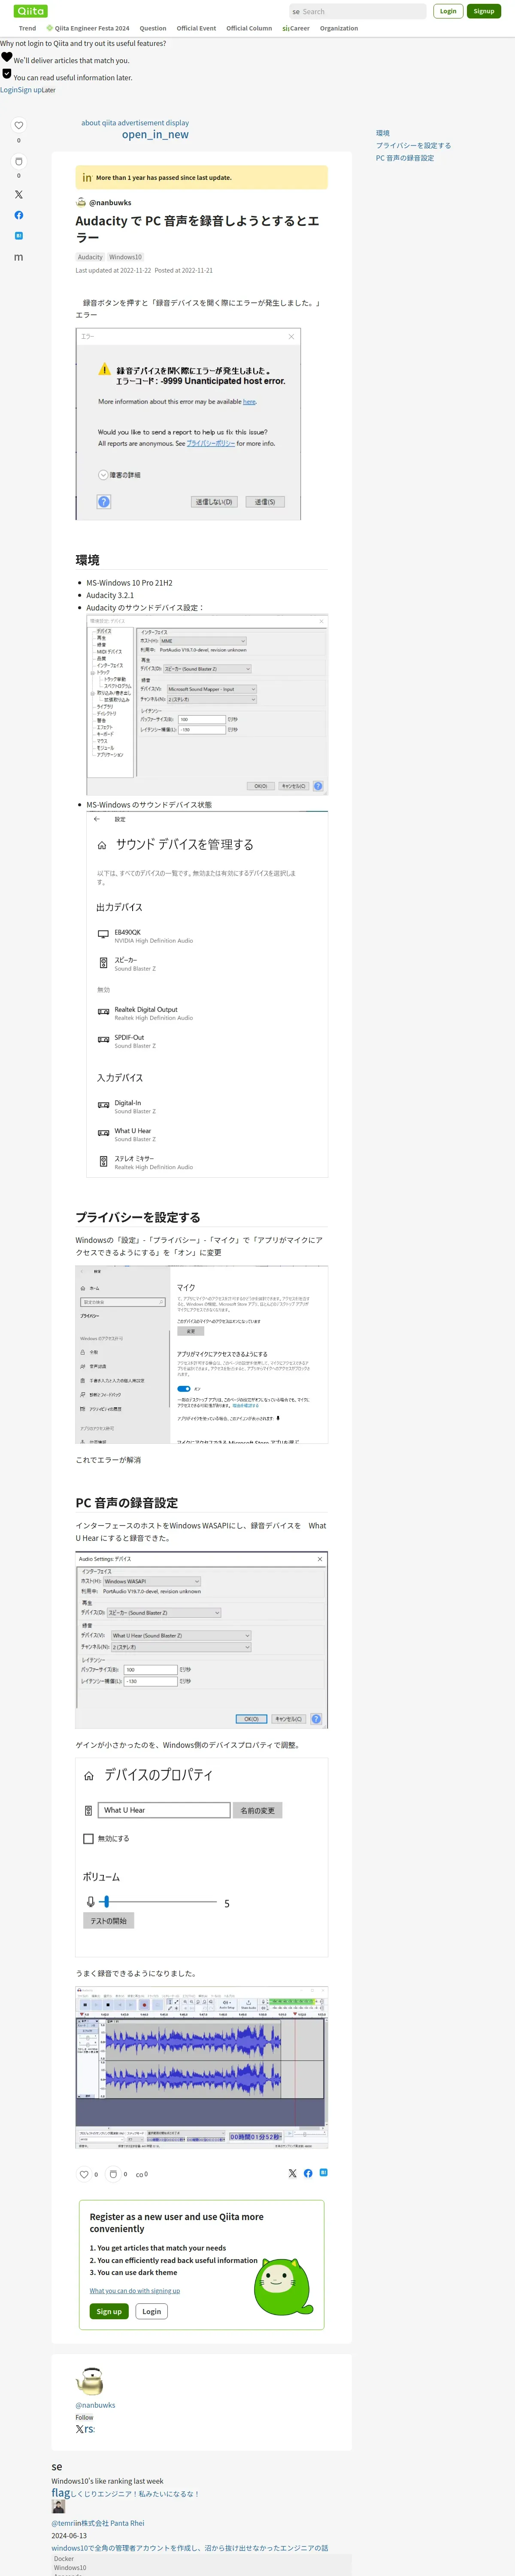Jump to PC 音声の録音設定 in table of contents
This screenshot has height=2576, width=515.
tap(405, 158)
